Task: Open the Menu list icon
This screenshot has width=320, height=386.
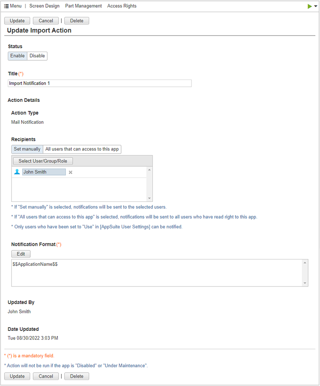Action: coord(6,6)
